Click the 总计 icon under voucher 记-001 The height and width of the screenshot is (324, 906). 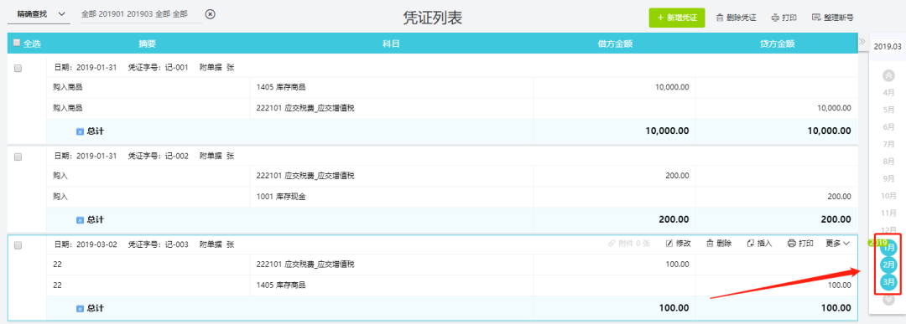tap(81, 131)
